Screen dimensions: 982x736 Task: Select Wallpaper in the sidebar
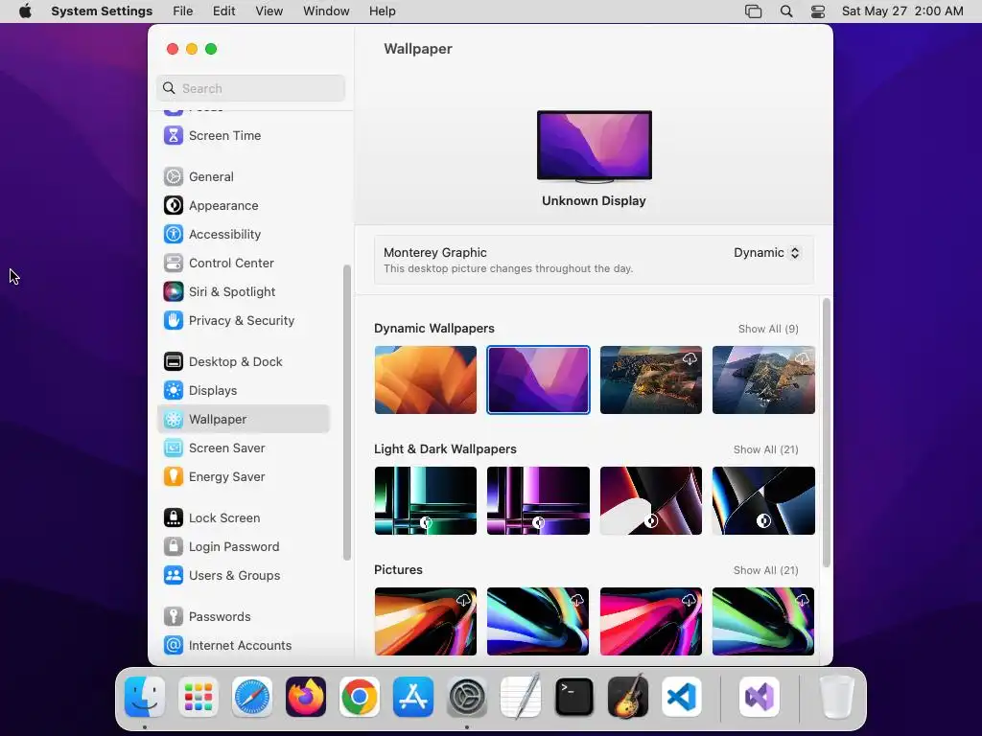pos(244,420)
